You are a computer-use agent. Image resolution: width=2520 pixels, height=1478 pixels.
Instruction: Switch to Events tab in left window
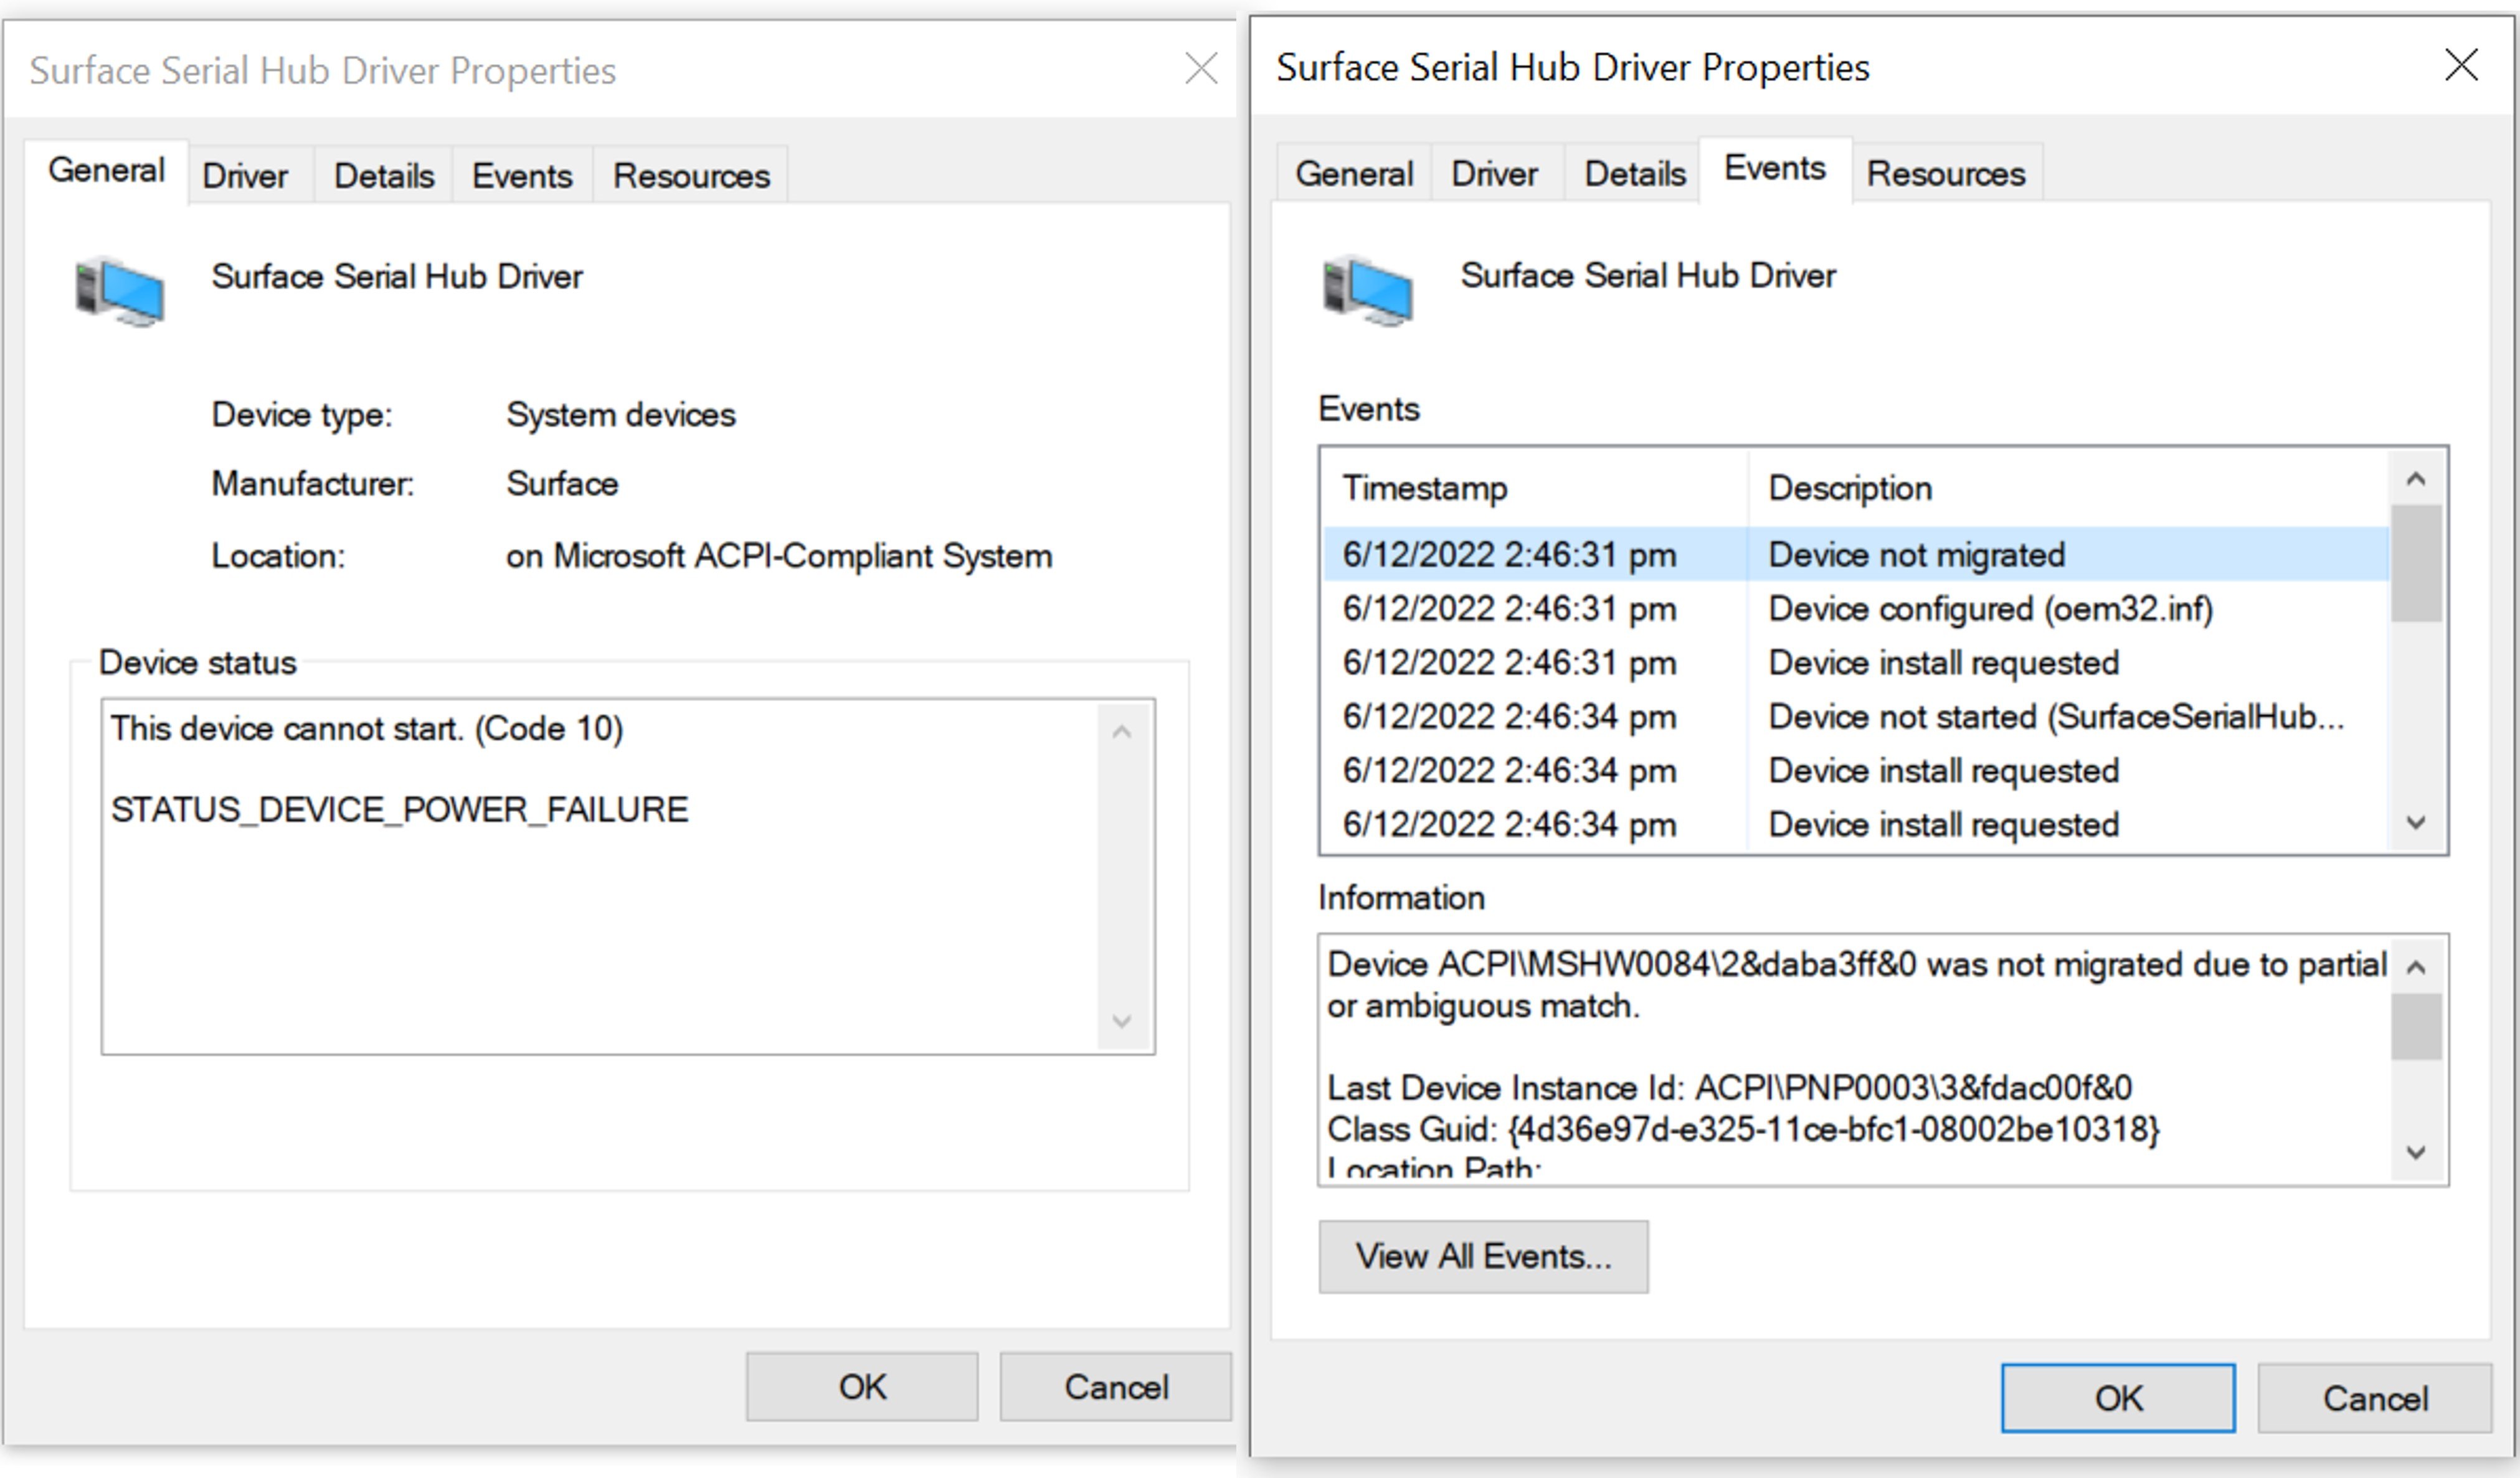pos(522,176)
